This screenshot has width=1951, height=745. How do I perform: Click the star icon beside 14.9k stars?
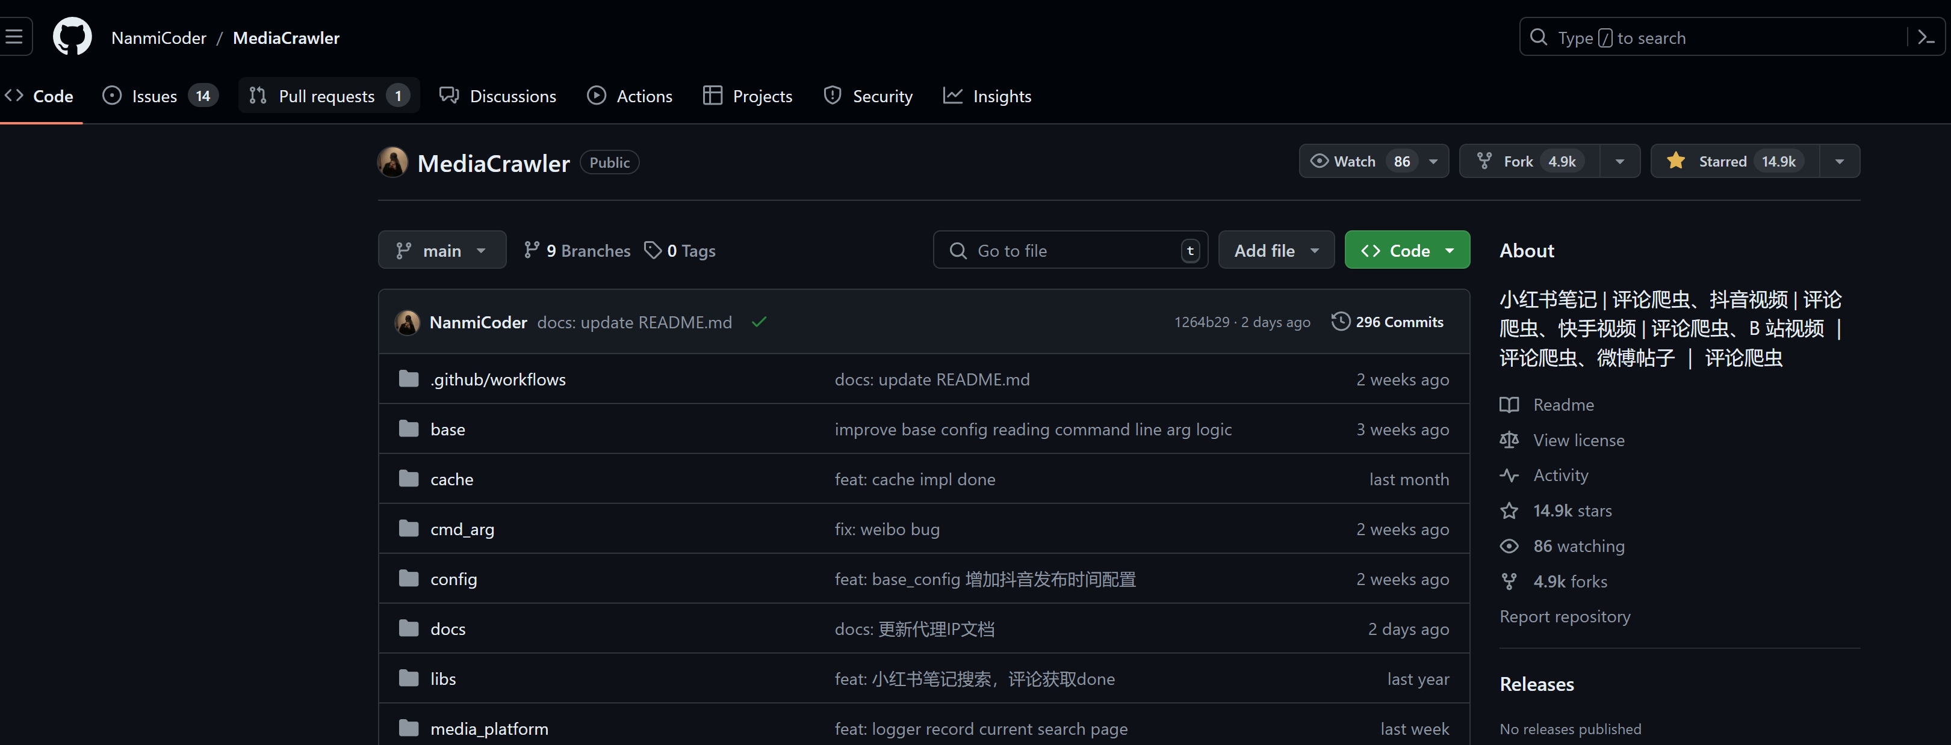pos(1509,510)
